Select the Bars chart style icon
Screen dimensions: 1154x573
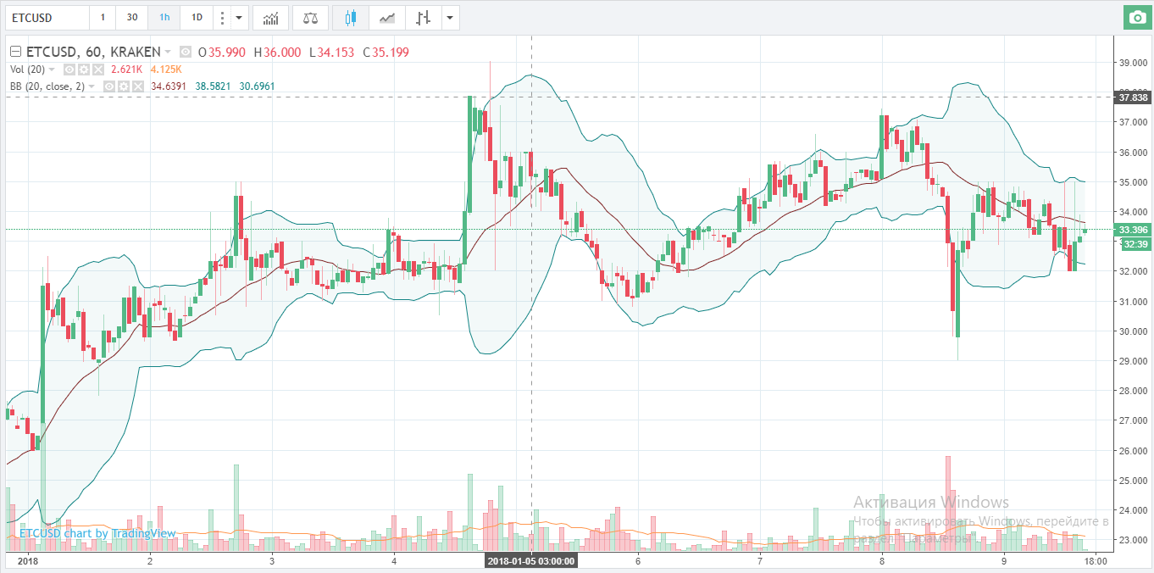pos(424,17)
